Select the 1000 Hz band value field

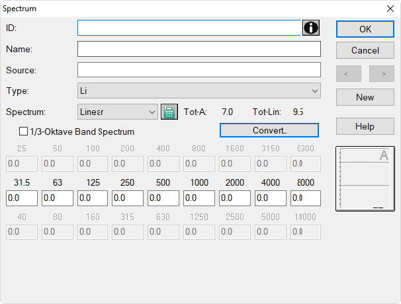coord(199,198)
